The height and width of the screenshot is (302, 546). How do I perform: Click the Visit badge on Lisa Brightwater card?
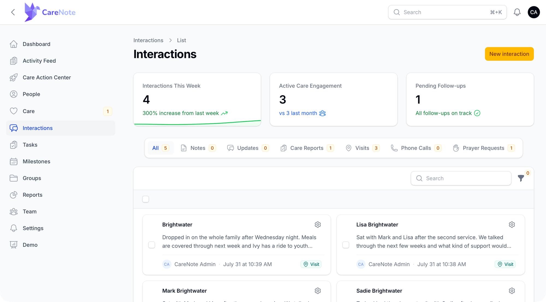pos(505,264)
